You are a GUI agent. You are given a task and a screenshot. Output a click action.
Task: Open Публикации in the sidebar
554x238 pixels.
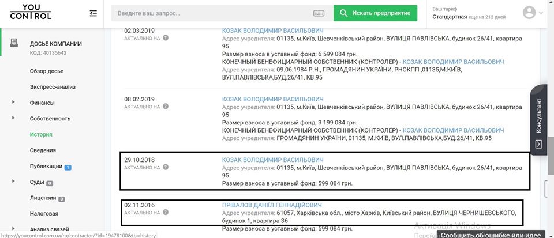pos(46,167)
